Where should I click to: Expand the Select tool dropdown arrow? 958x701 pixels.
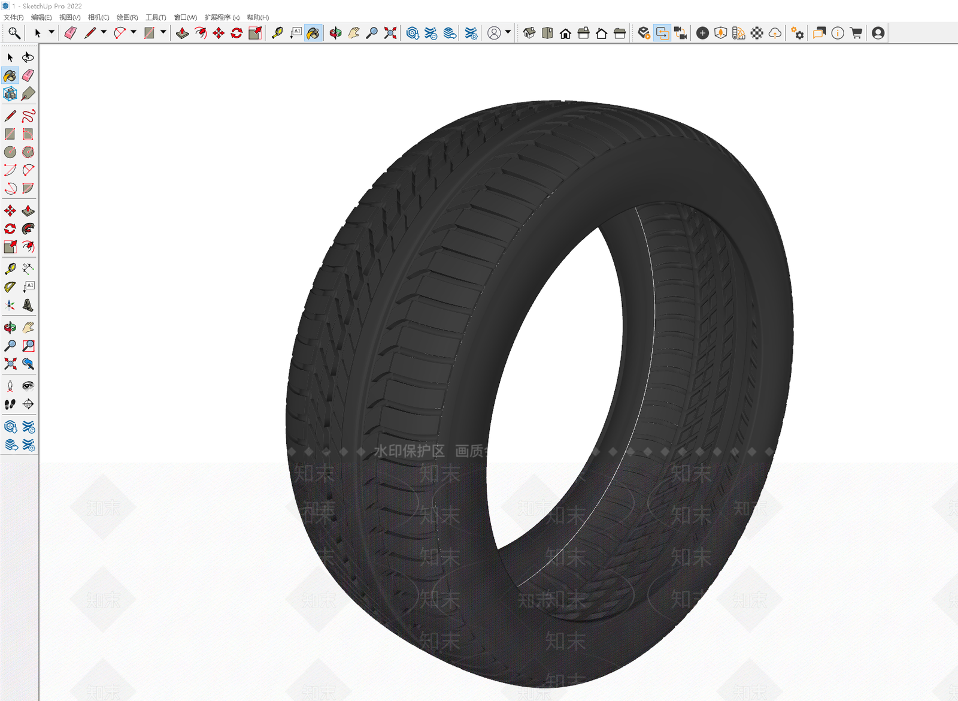pyautogui.click(x=51, y=32)
